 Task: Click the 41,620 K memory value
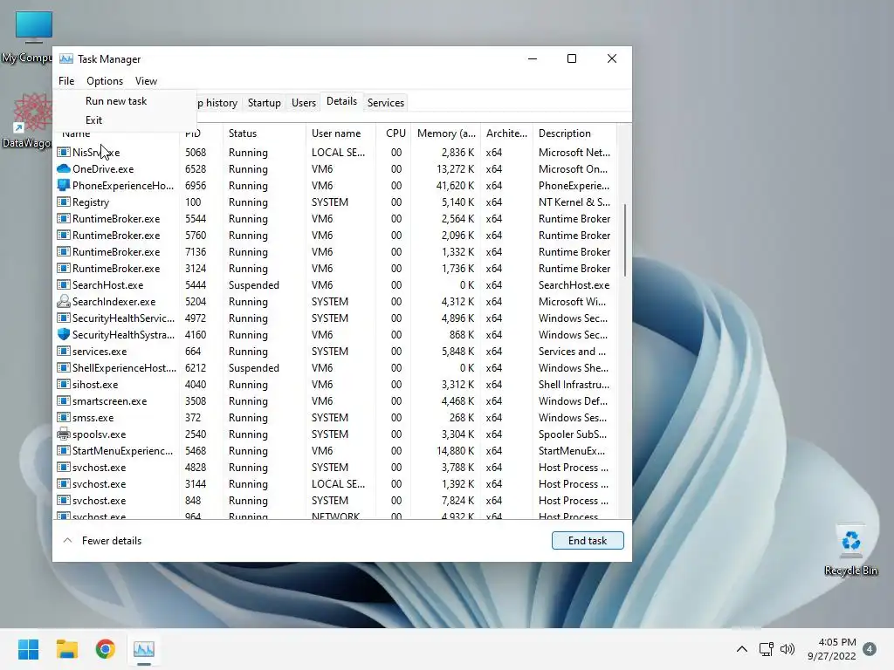[454, 185]
